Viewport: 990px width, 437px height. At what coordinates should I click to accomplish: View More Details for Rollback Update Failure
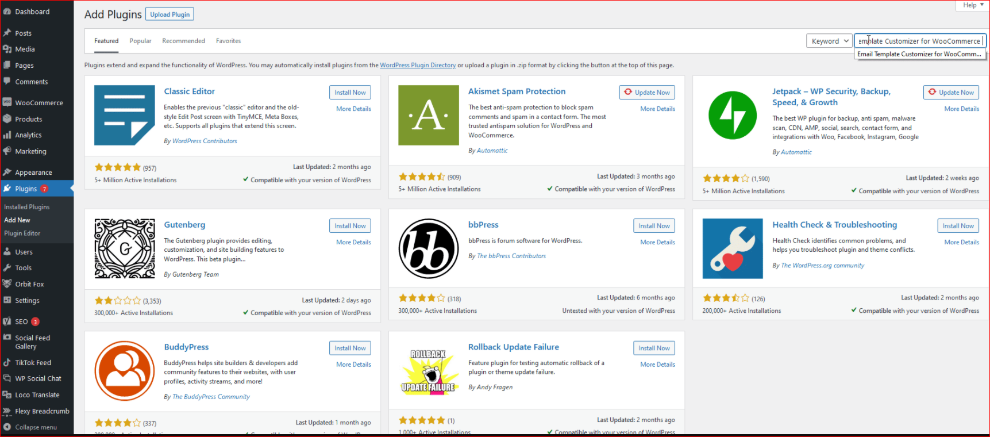(657, 365)
